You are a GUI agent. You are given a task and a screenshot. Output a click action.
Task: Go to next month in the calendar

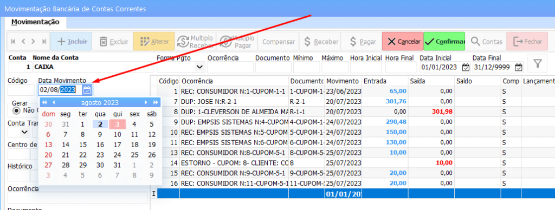click(x=145, y=102)
